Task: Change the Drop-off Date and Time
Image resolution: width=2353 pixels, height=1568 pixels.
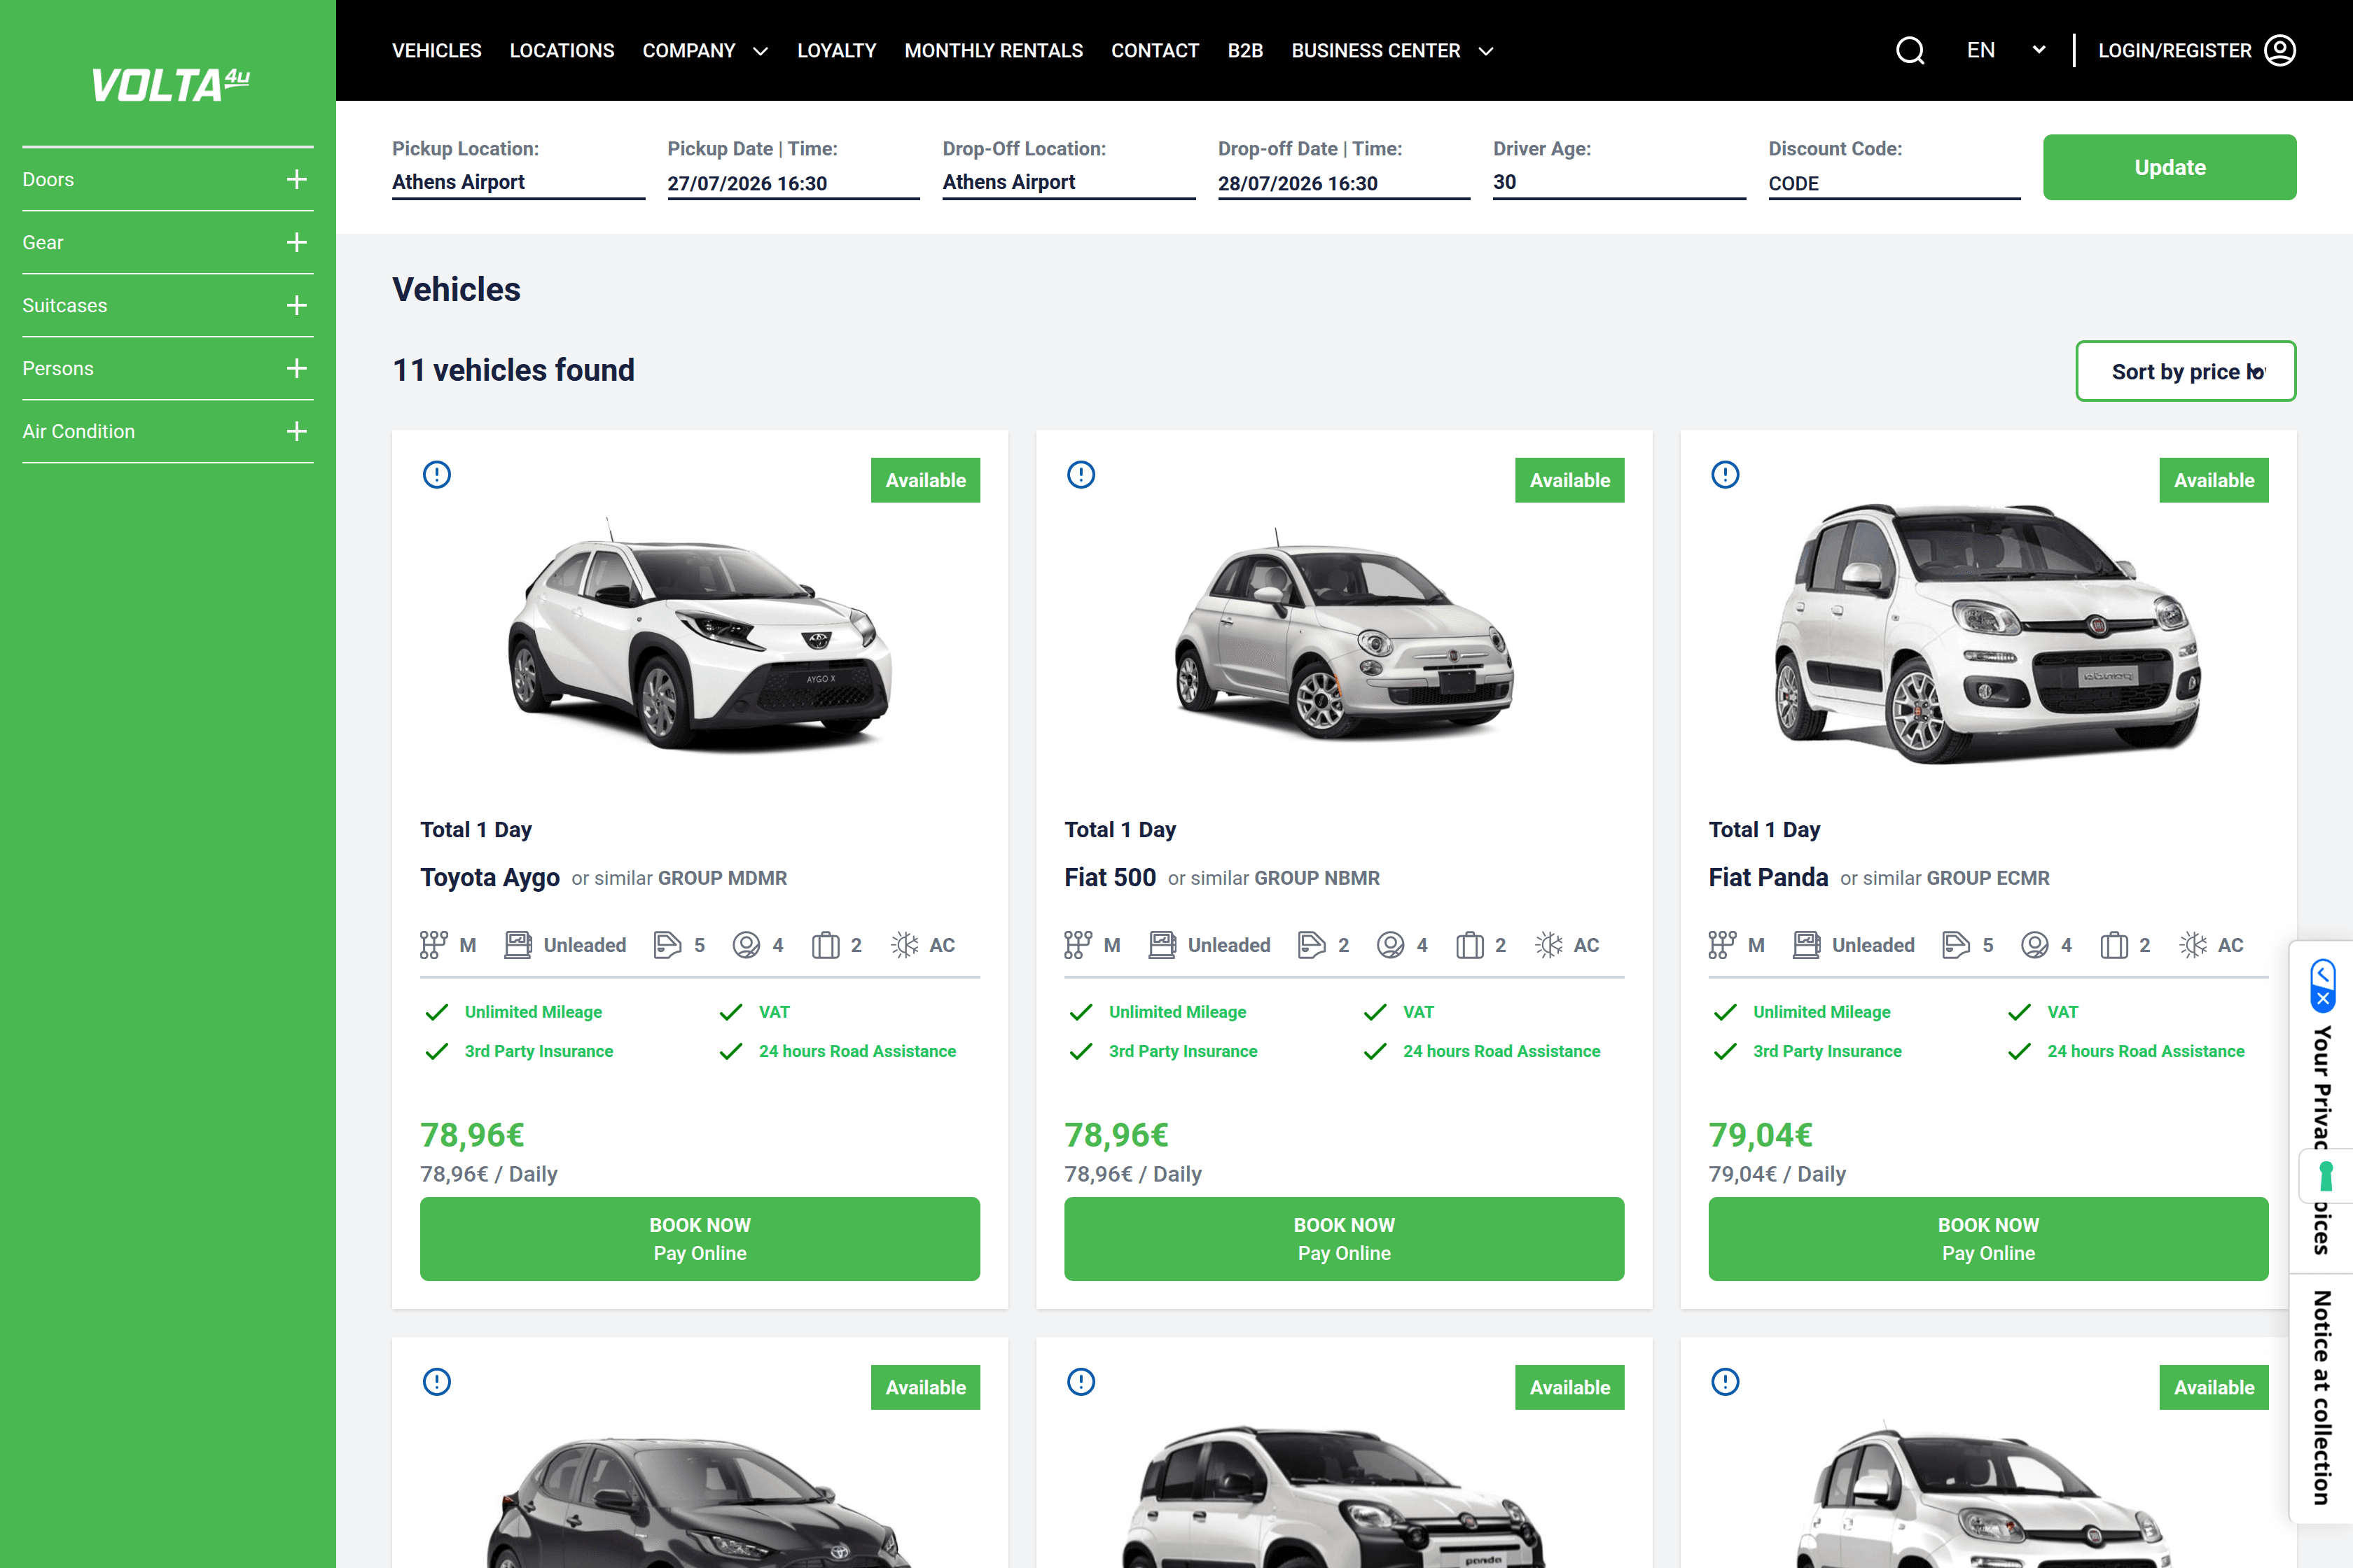Action: 1344,183
